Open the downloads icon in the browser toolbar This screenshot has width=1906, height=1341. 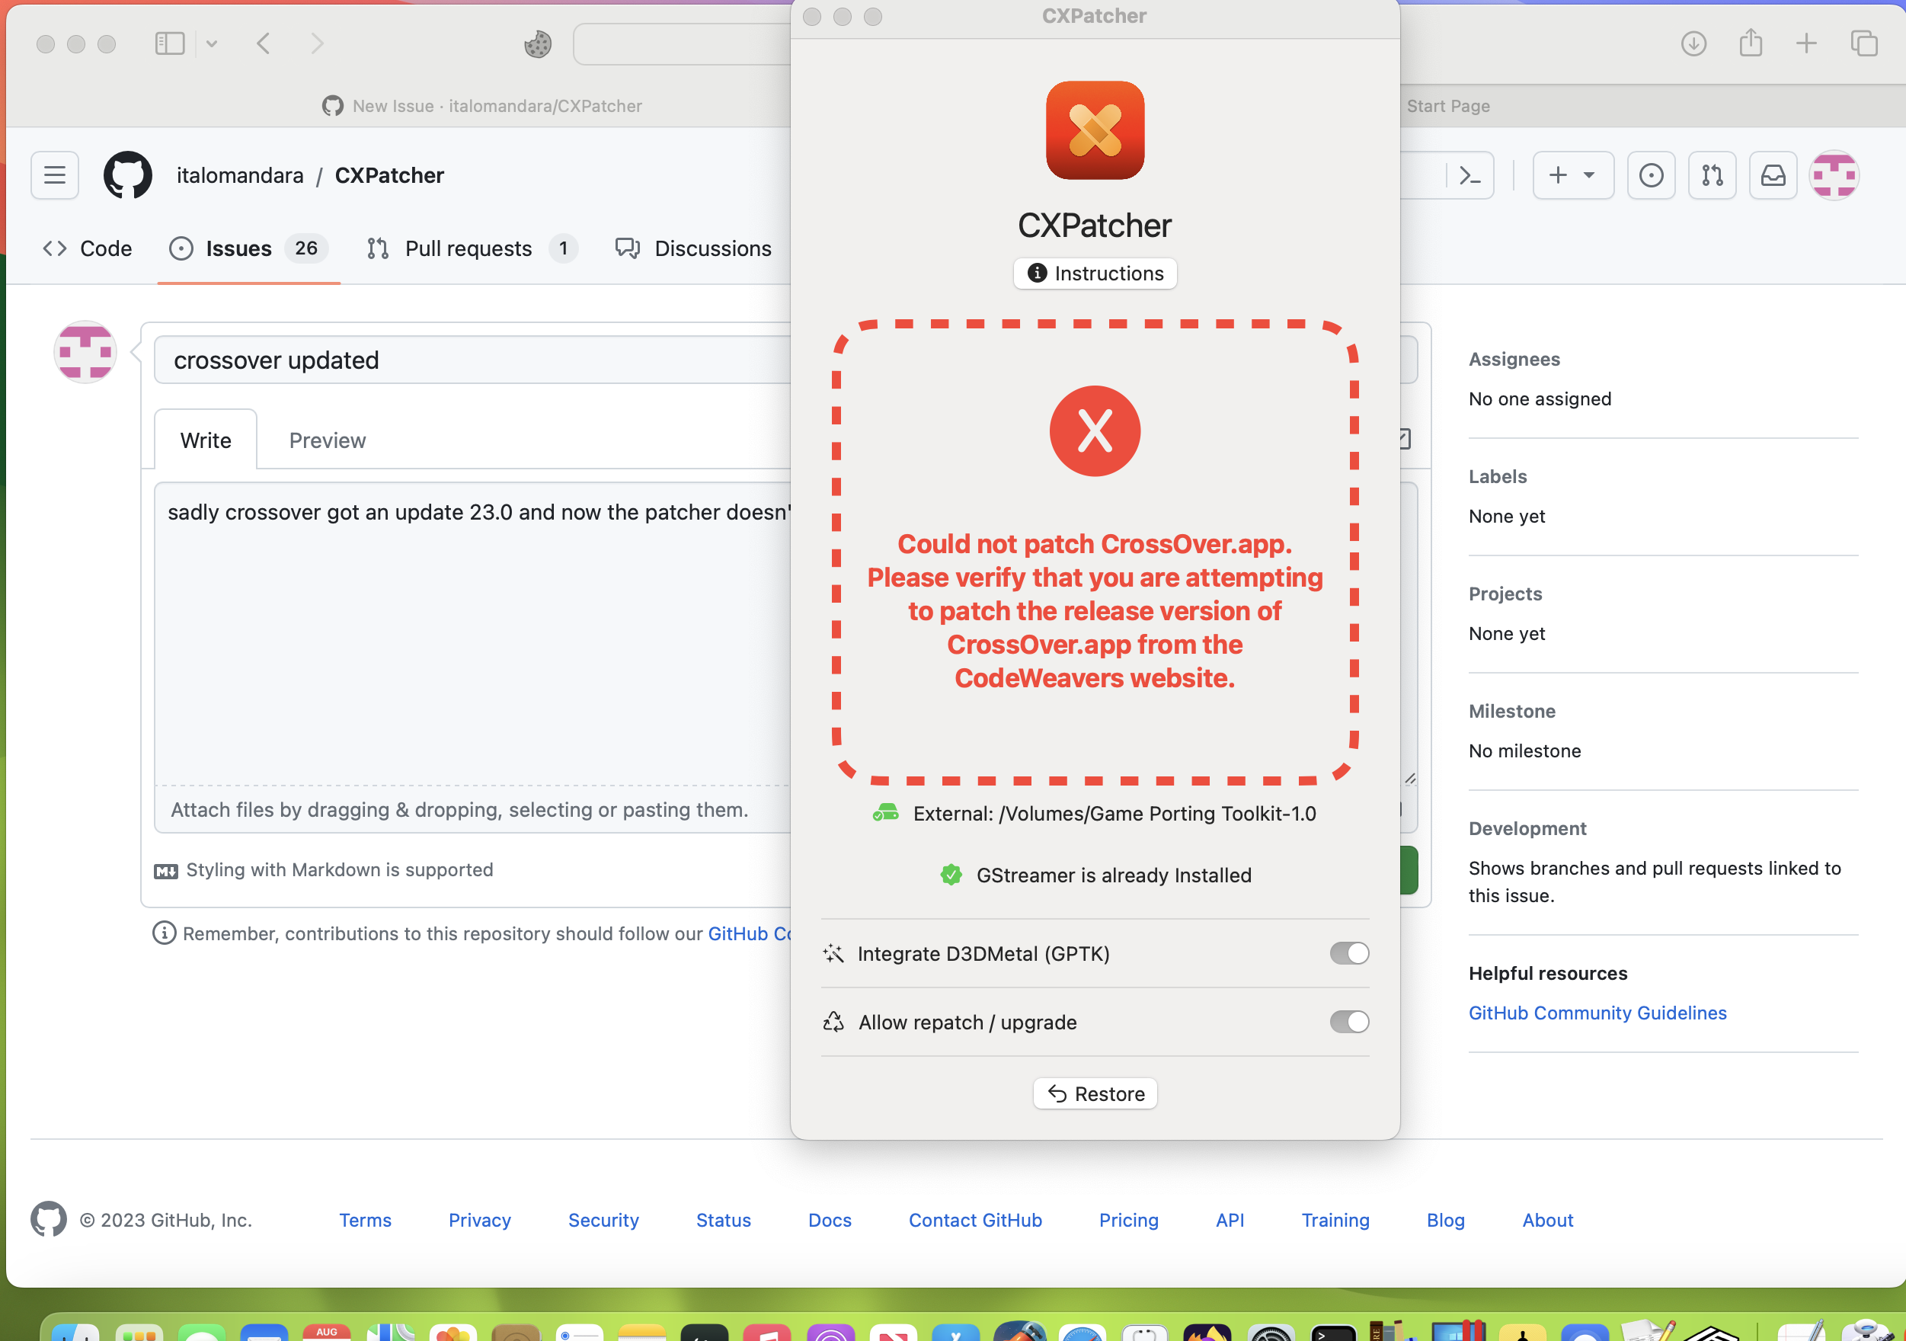coord(1693,43)
